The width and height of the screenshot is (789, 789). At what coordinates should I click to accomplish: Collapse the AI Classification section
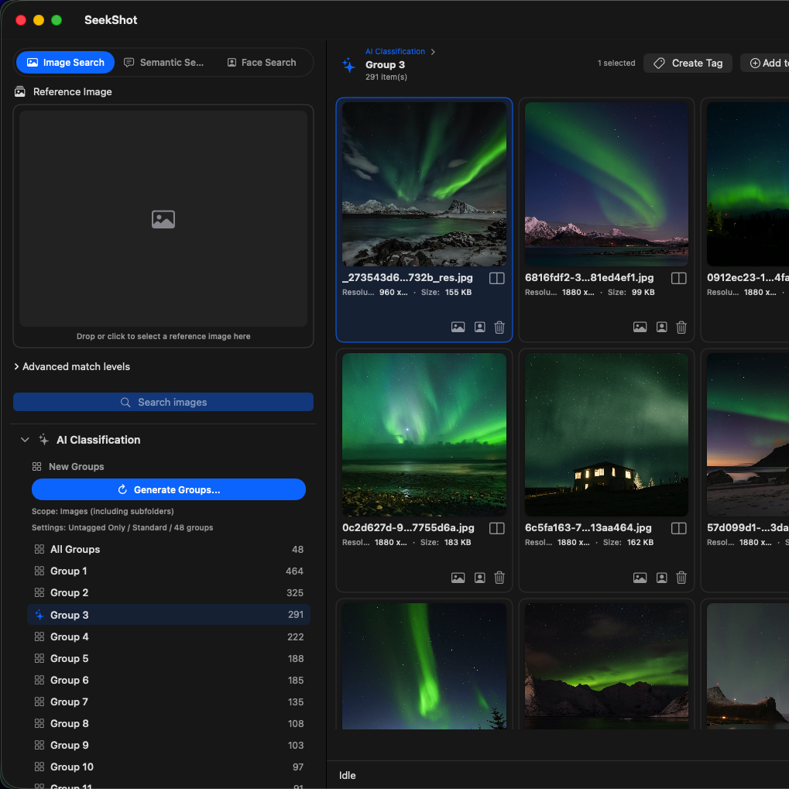click(x=25, y=440)
